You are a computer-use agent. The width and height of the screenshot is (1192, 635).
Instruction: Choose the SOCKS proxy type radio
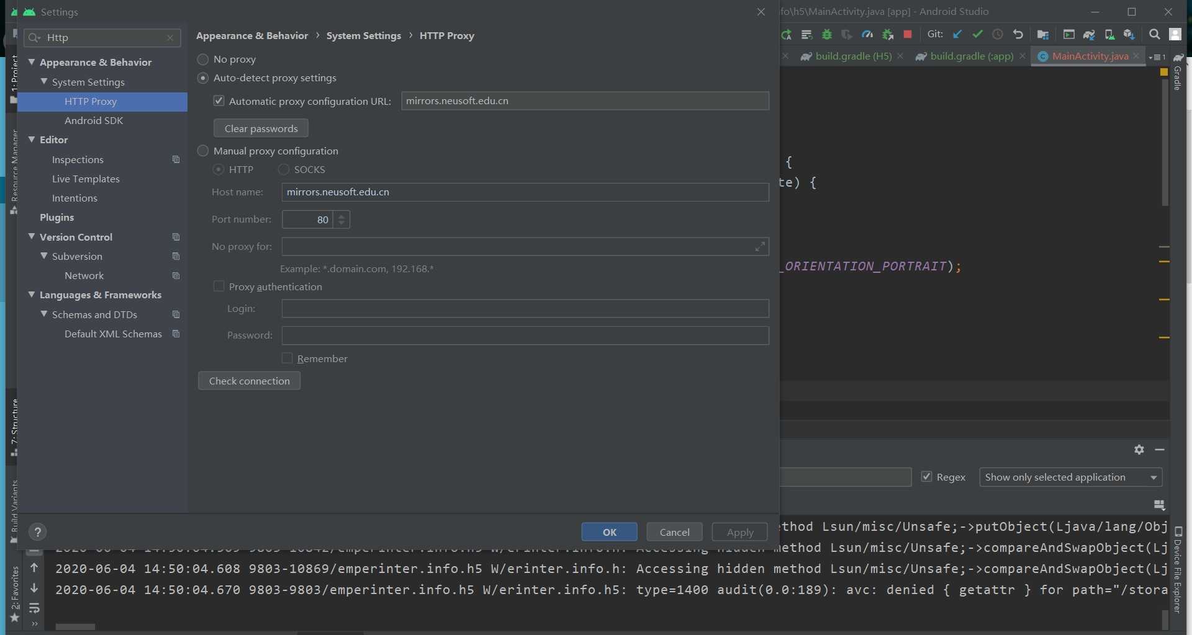tap(284, 169)
